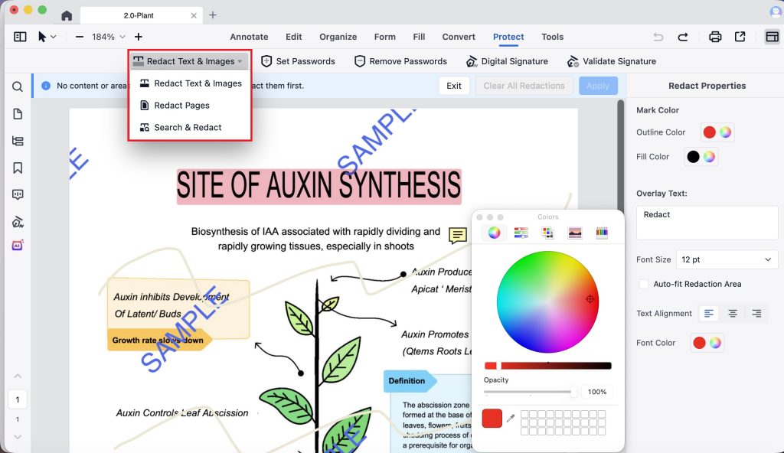Align overlay text to the left
The width and height of the screenshot is (784, 453).
click(x=708, y=314)
